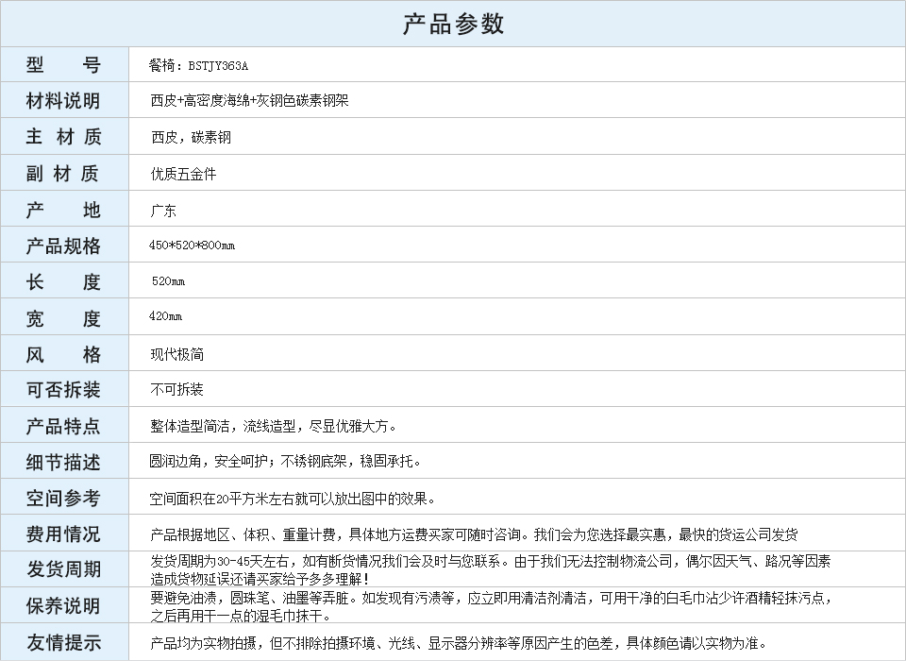Viewport: 906px width, 661px height.
Task: Select the 型号 row label
Action: click(63, 65)
